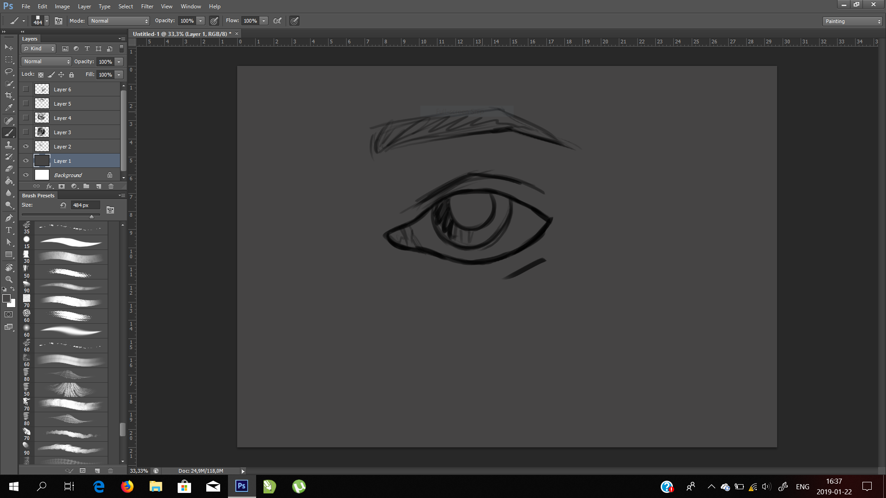Select the horizontal Type tool

tap(9, 230)
